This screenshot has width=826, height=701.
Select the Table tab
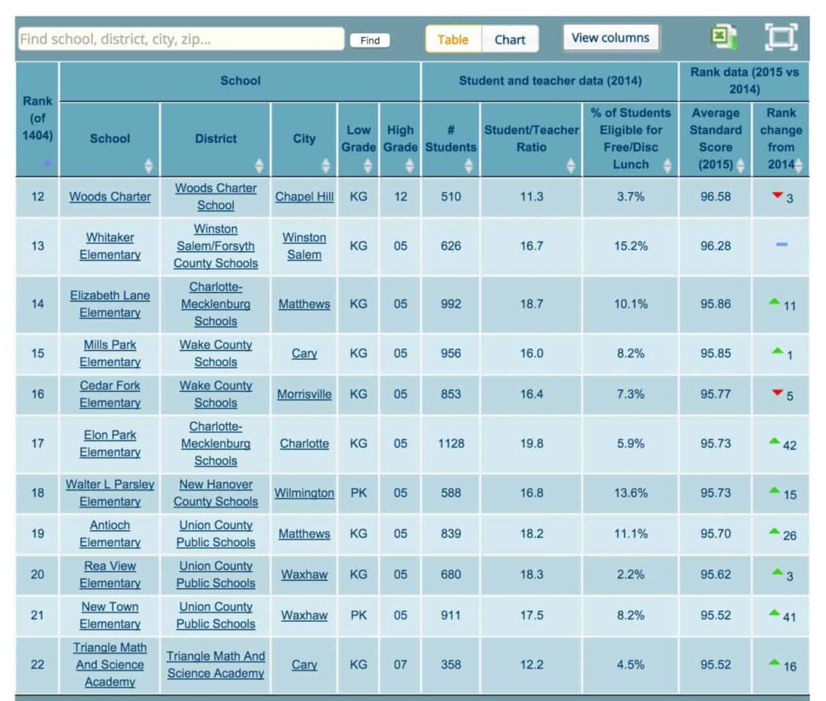(x=452, y=38)
